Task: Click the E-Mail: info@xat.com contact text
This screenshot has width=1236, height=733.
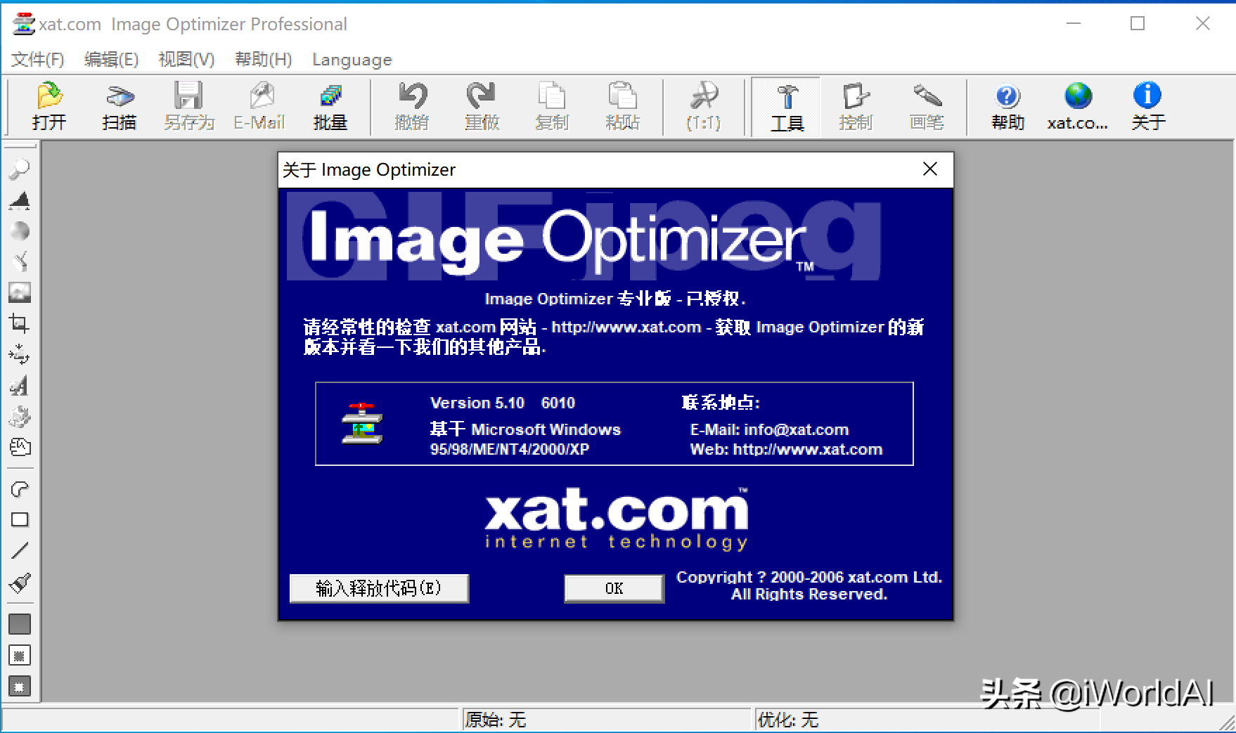Action: (x=769, y=429)
